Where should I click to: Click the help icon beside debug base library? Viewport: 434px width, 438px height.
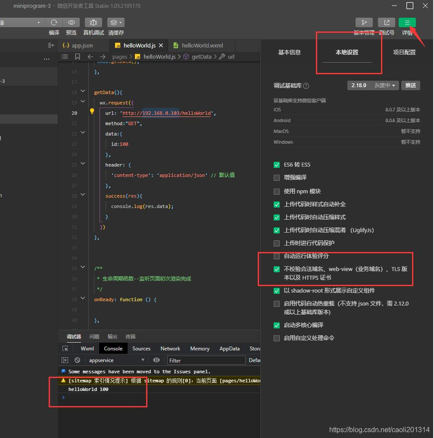click(x=306, y=86)
